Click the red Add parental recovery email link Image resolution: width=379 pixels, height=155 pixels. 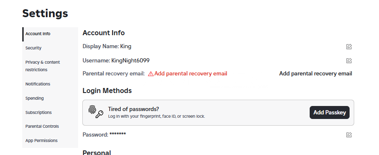coord(191,74)
